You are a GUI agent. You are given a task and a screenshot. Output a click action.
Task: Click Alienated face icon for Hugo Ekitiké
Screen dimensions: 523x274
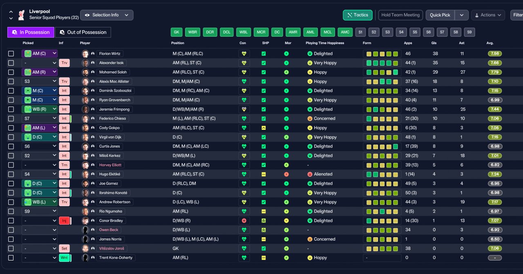pyautogui.click(x=310, y=174)
